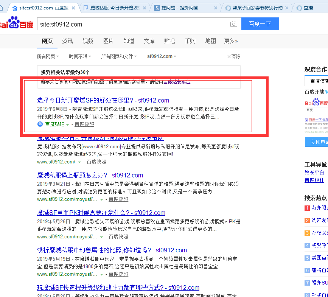Viewport: 328px width, 297px height.
Task: Click the 搜索热点 sidebar heading
Action: click(x=316, y=198)
